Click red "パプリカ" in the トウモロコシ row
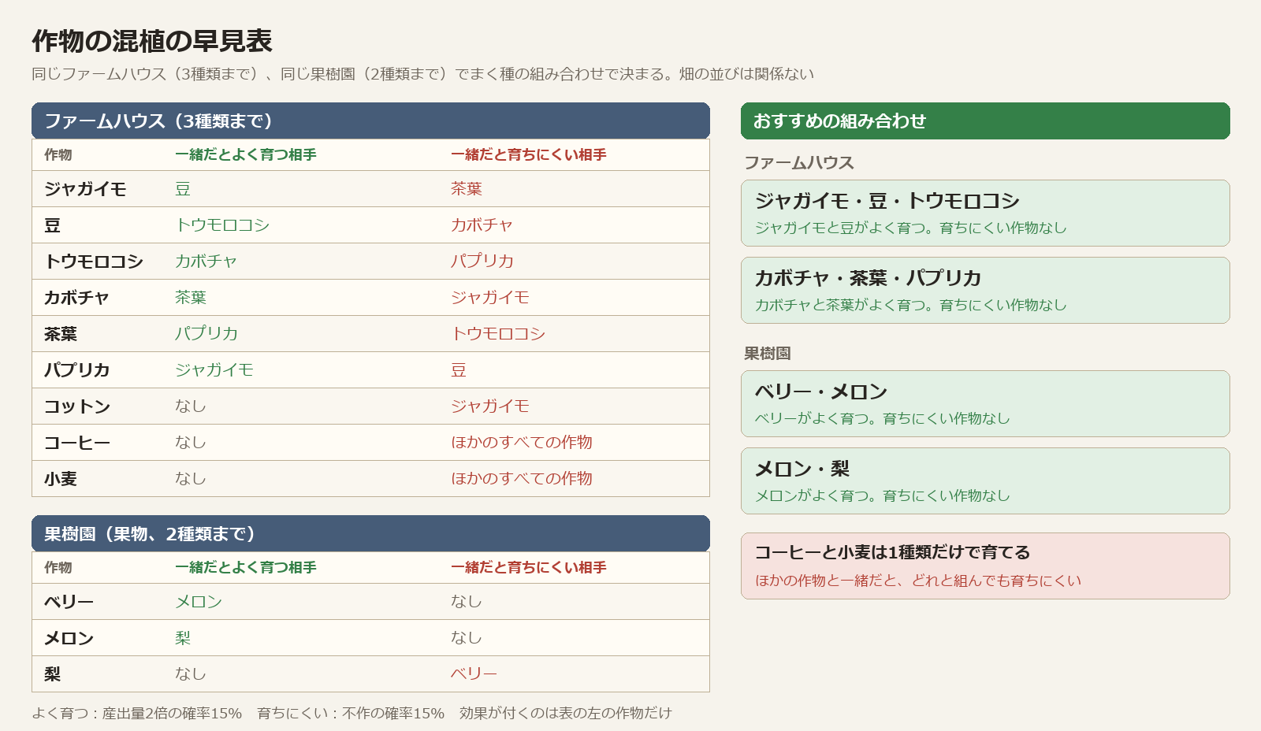 point(482,262)
